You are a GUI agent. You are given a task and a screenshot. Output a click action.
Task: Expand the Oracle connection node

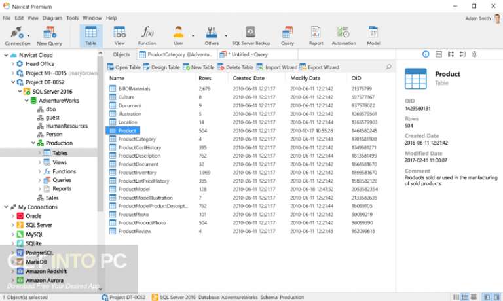[12, 216]
